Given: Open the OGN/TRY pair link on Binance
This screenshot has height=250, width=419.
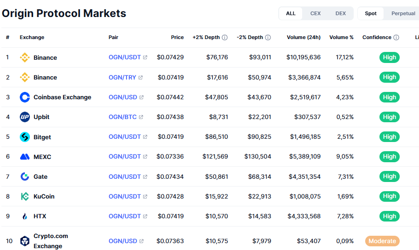Looking at the screenshot, I should click(x=122, y=77).
